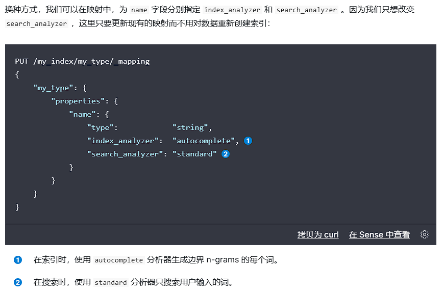Click inline "standard" in the second footnote
The width and height of the screenshot is (443, 293).
tap(110, 283)
